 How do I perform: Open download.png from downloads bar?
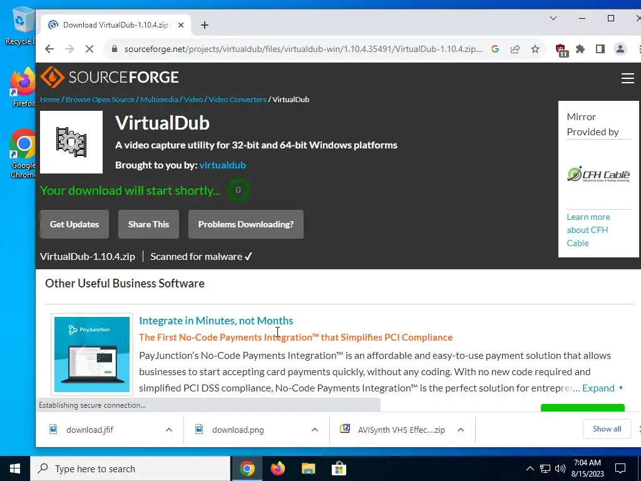[238, 430]
